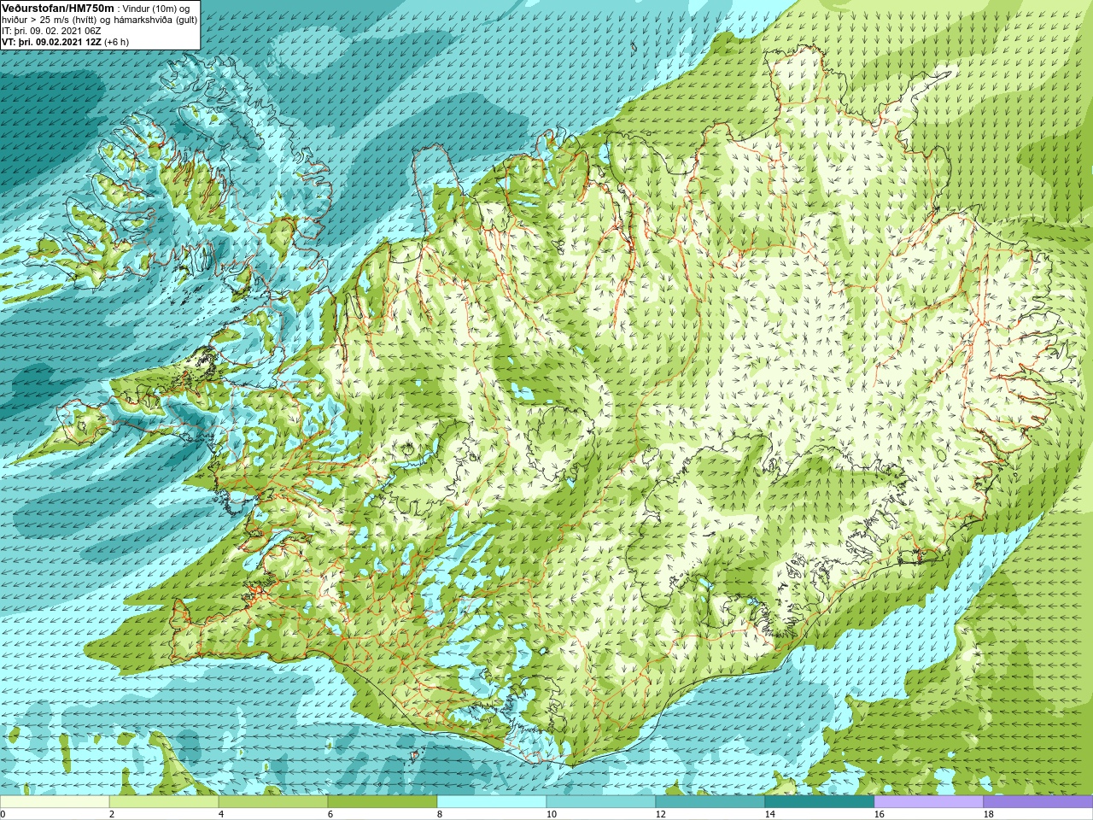
Task: Click the 2–4 m/s light green legend swatch
Action: 164,802
